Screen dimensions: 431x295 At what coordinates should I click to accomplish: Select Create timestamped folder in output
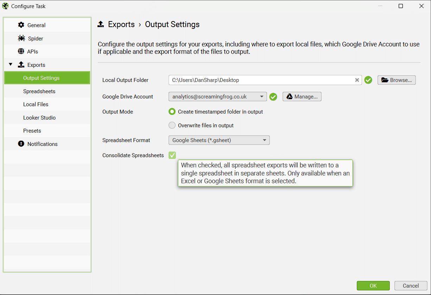click(x=172, y=112)
